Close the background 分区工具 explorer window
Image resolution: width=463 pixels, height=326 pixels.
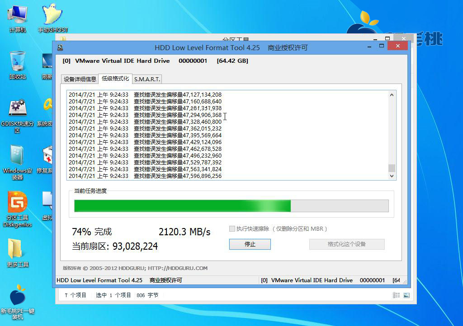pos(404,38)
